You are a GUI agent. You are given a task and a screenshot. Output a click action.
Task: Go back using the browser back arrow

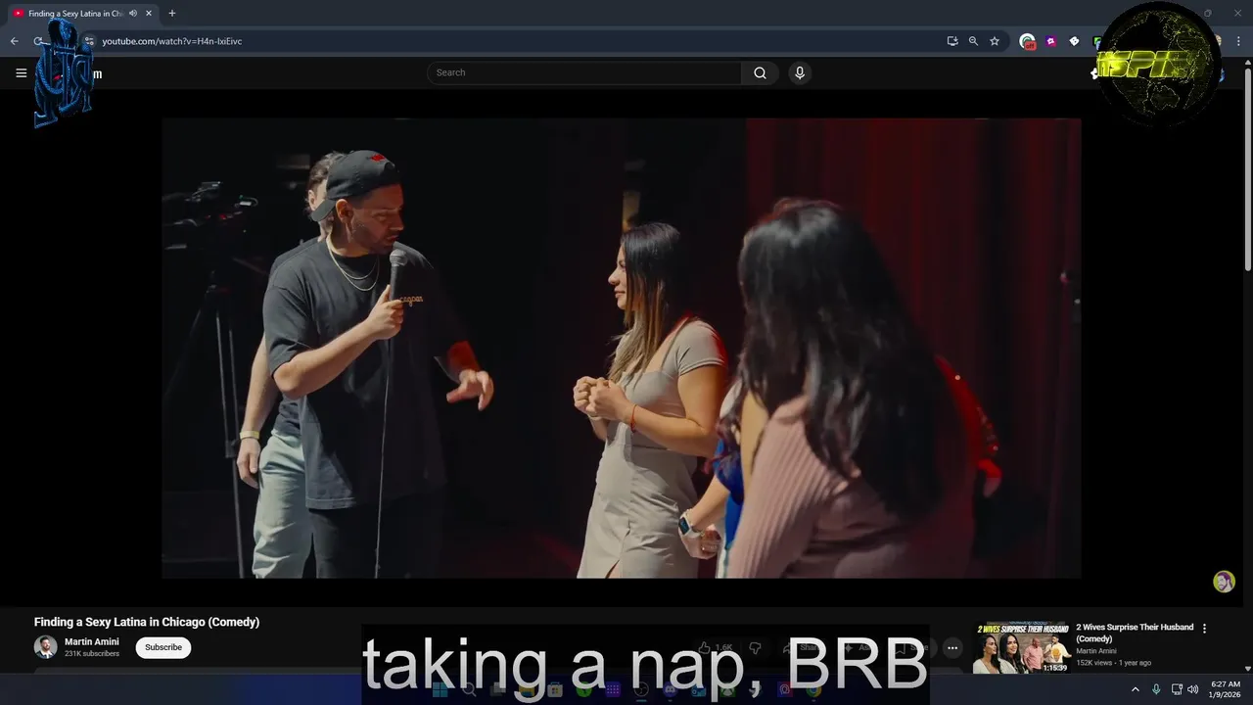click(x=14, y=41)
